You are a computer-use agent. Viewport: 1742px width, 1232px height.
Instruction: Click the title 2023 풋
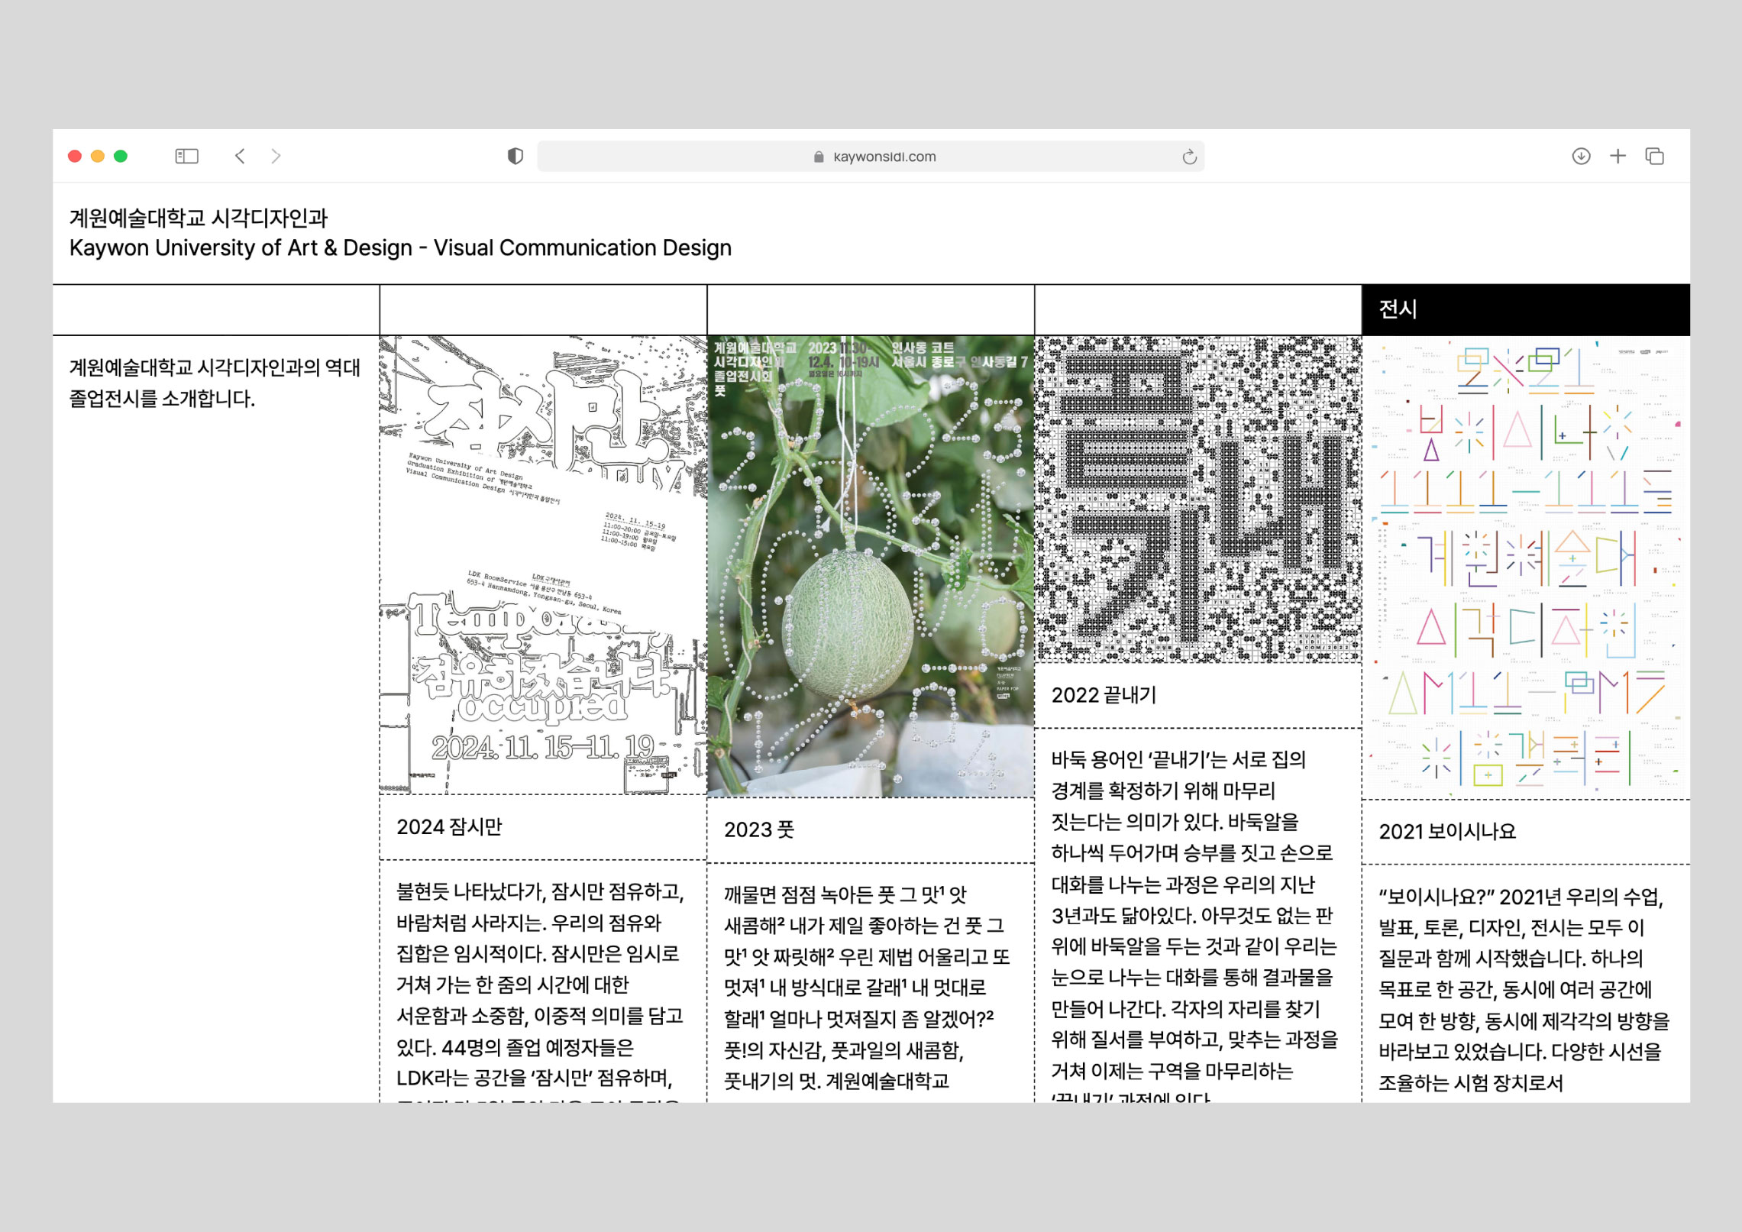[x=759, y=830]
